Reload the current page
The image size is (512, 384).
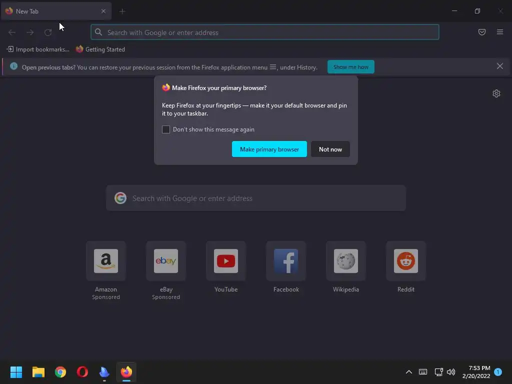[x=48, y=32]
